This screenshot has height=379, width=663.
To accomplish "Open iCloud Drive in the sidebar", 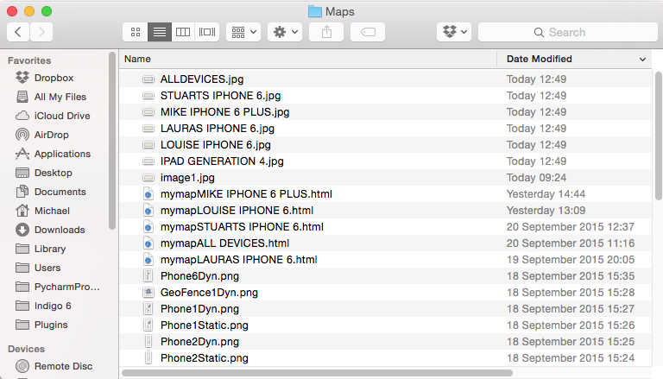I will tap(62, 116).
